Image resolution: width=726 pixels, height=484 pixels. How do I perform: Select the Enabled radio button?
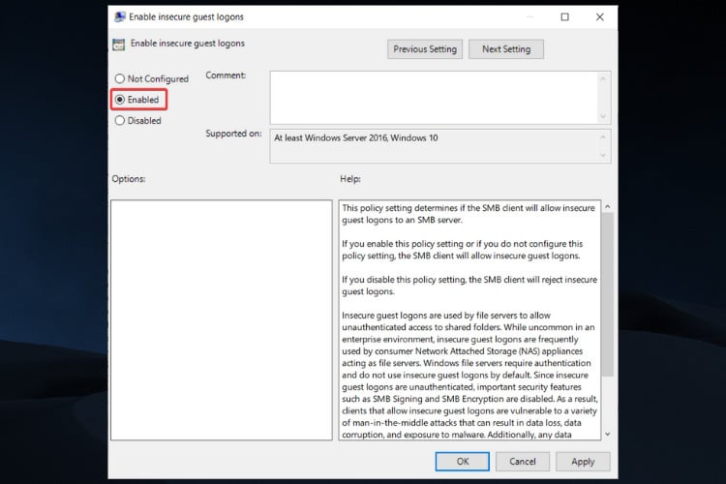[x=137, y=100]
